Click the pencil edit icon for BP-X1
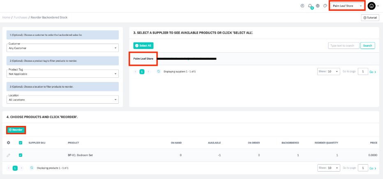The image size is (383, 179). click(9, 155)
